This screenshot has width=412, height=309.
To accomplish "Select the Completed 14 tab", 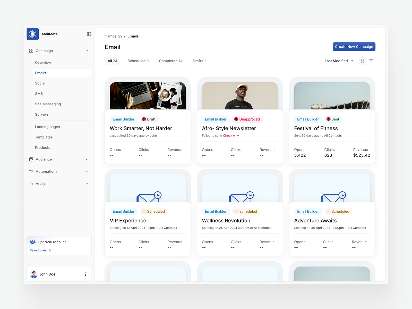I will coord(170,61).
